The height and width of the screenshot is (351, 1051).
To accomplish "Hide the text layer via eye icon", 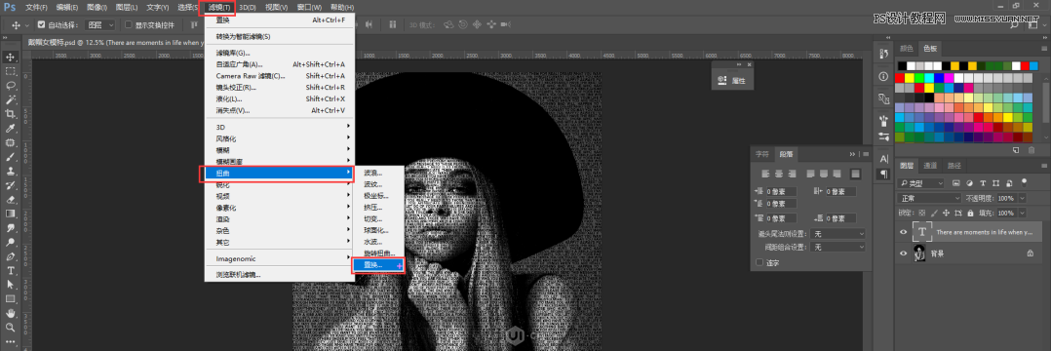I will coord(903,232).
